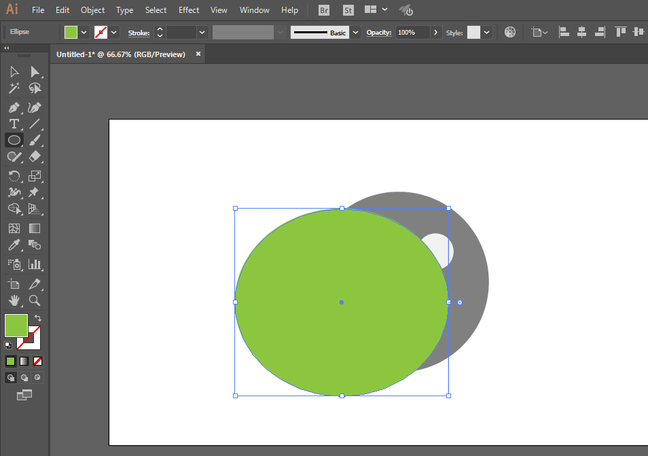Image resolution: width=648 pixels, height=456 pixels.
Task: Select the Scale tool
Action: tap(35, 176)
